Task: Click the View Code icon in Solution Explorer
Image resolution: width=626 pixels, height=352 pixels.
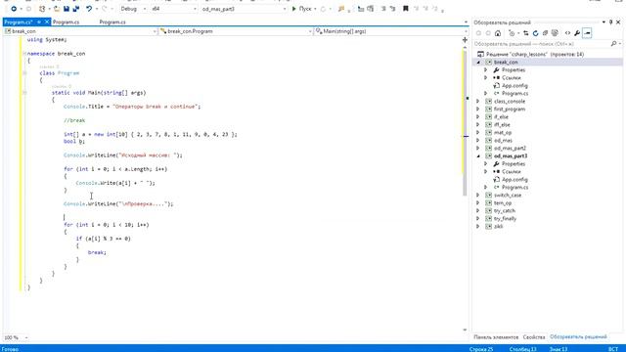Action: (x=567, y=33)
